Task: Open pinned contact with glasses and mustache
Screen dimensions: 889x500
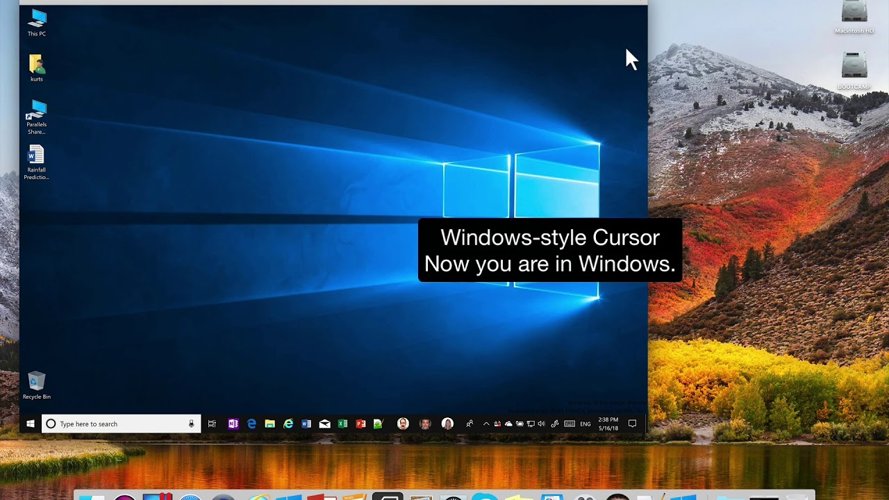Action: [403, 424]
